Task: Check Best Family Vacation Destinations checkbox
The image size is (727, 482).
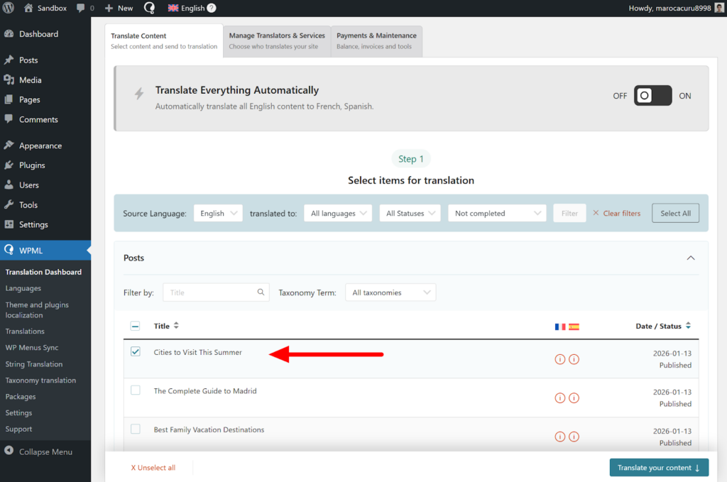Action: [136, 429]
